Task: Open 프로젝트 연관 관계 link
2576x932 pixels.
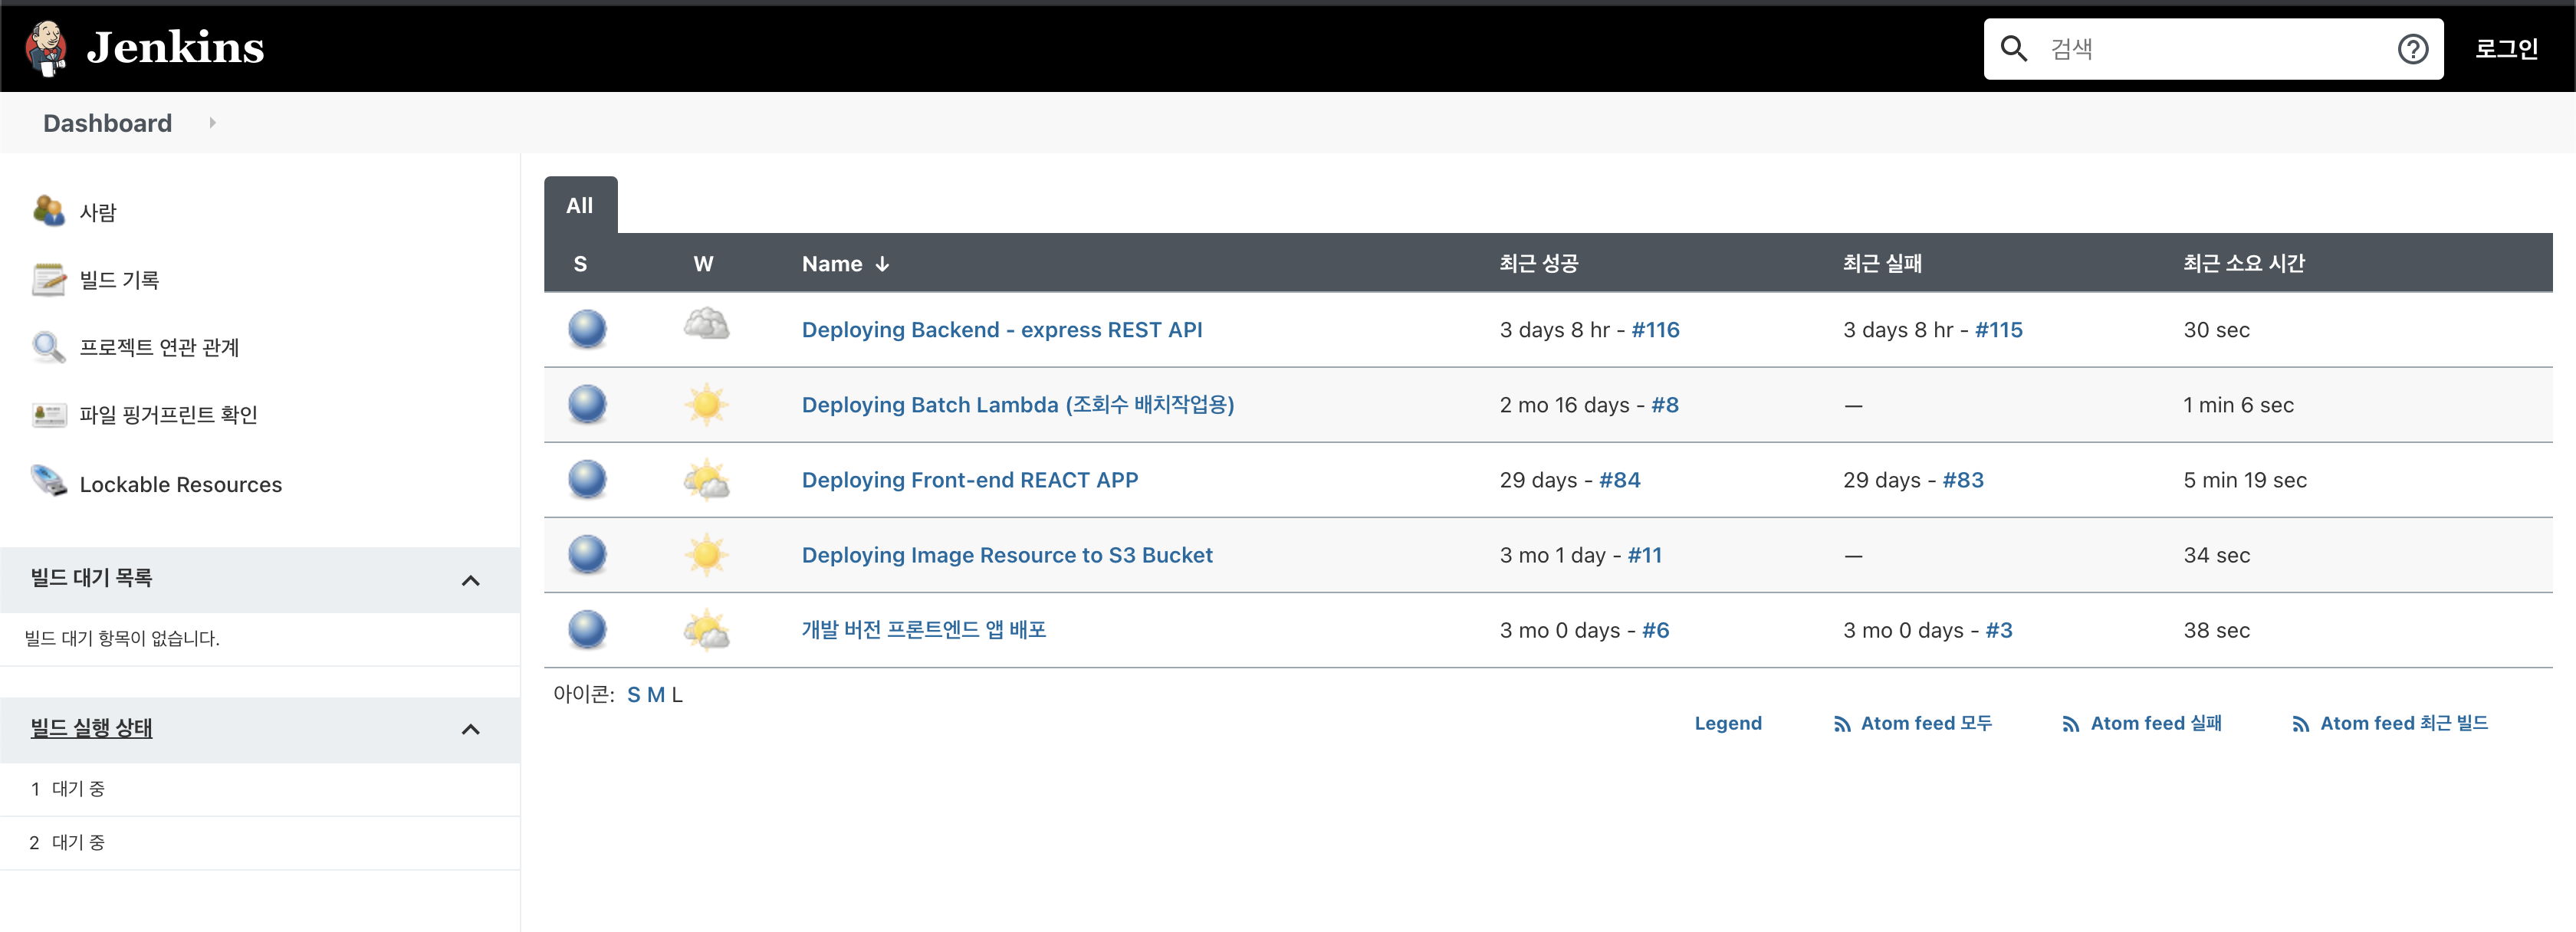Action: coord(159,347)
